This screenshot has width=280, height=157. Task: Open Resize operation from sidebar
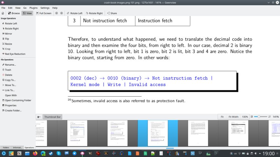click(7, 44)
